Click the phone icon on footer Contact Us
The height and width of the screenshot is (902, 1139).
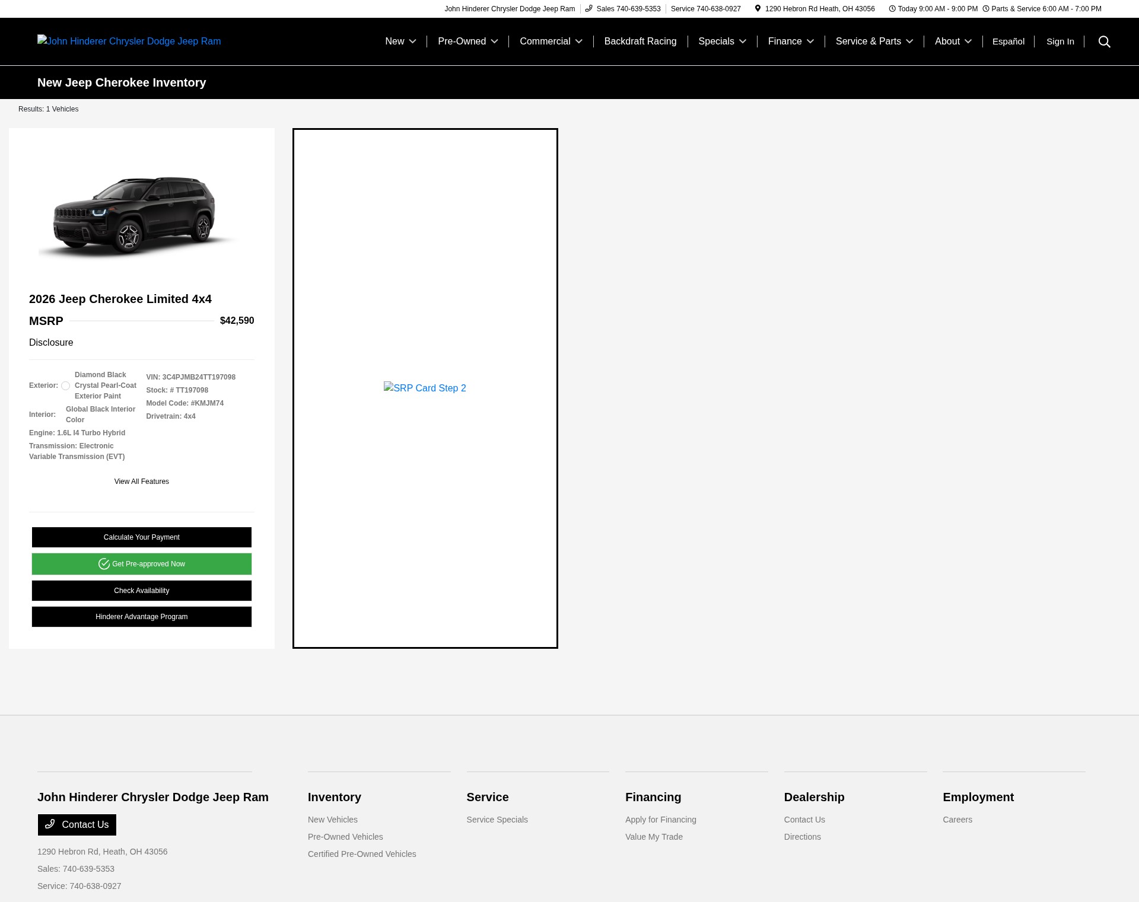click(50, 824)
